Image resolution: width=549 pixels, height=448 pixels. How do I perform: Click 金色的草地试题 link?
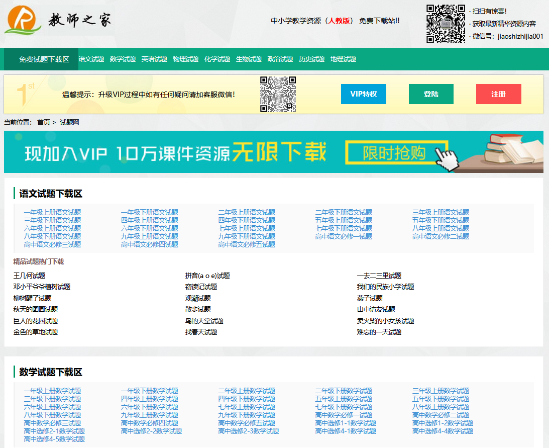click(36, 332)
